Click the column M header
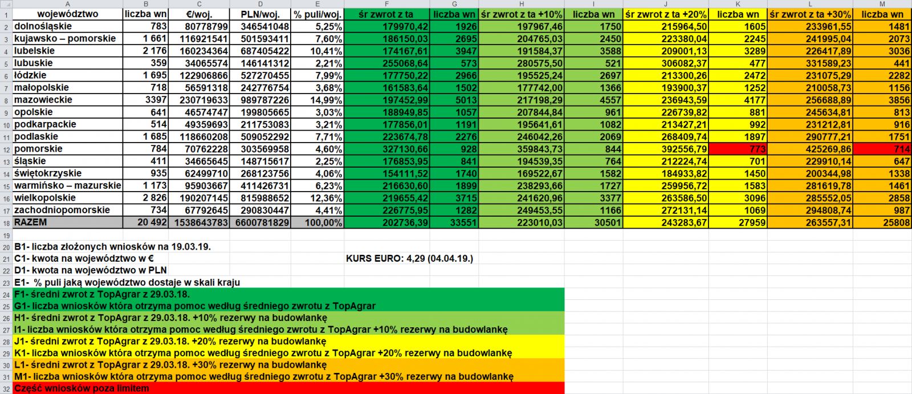Screen dimensions: 912x394 click(882, 3)
